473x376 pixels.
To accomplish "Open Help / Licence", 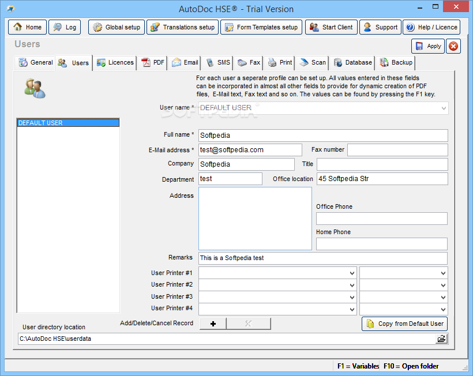I will pyautogui.click(x=431, y=27).
